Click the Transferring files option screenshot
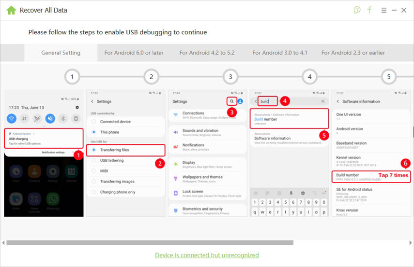The image size is (414, 267). (x=126, y=150)
